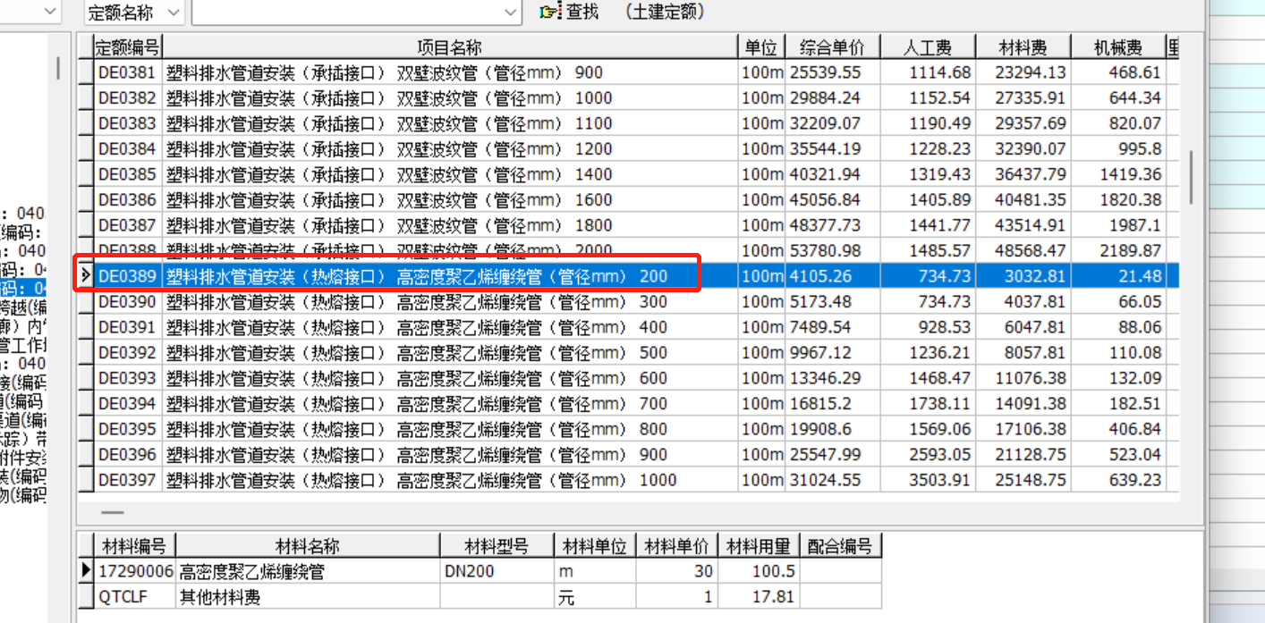Select quota row DE0385

630,174
